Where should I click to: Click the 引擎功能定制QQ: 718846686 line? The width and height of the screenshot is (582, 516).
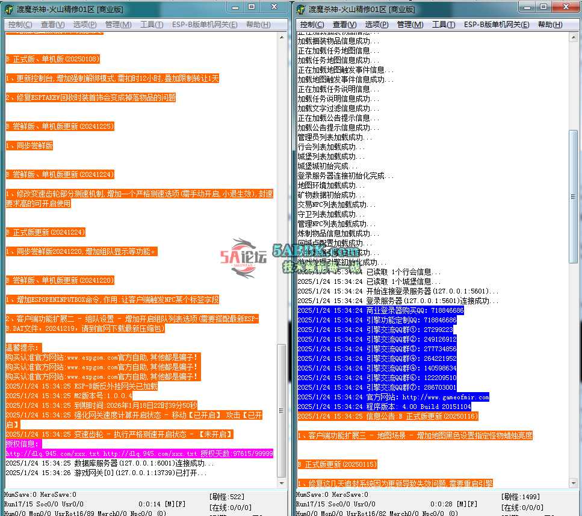point(377,320)
